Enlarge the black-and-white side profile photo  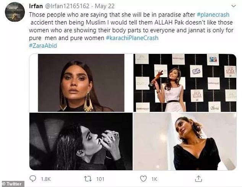[81, 142]
